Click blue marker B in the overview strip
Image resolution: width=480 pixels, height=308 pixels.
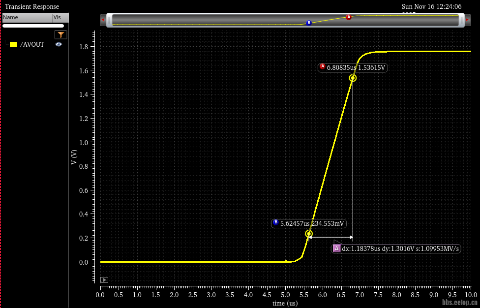309,23
